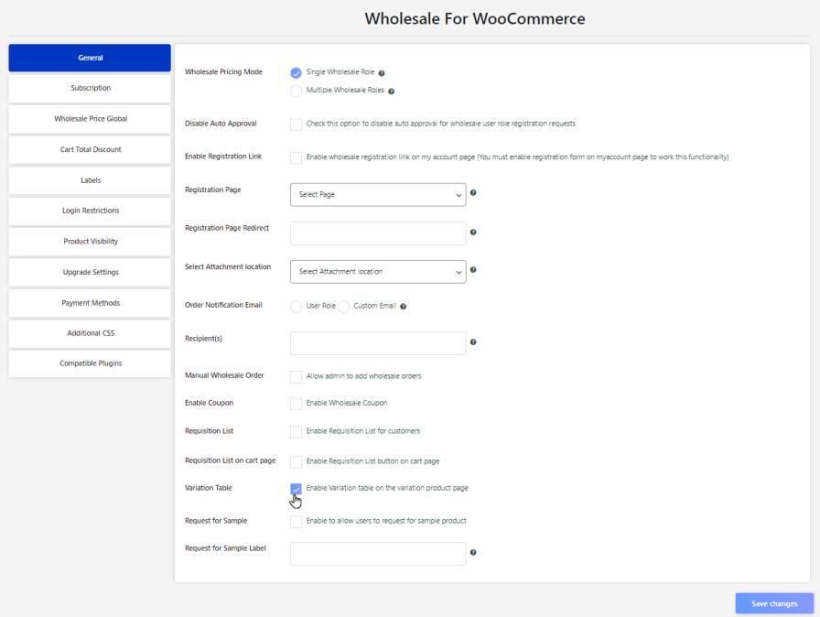Click 'Enable Variation table on the variation product page' text
Image resolution: width=820 pixels, height=617 pixels.
coord(387,488)
